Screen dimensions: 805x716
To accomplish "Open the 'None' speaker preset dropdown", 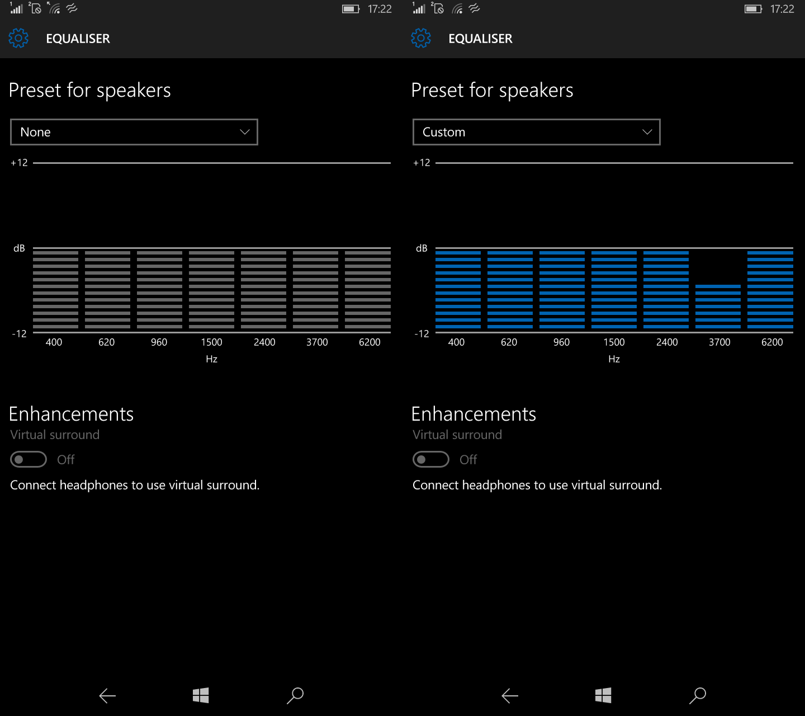I will [x=134, y=132].
